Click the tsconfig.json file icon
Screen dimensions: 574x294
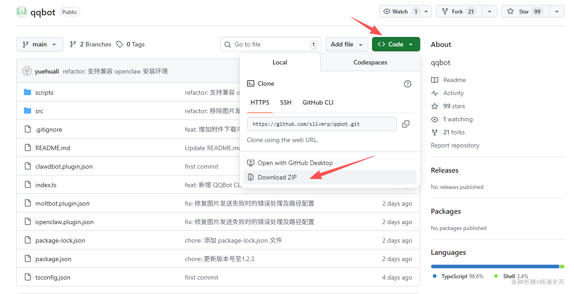click(x=28, y=277)
